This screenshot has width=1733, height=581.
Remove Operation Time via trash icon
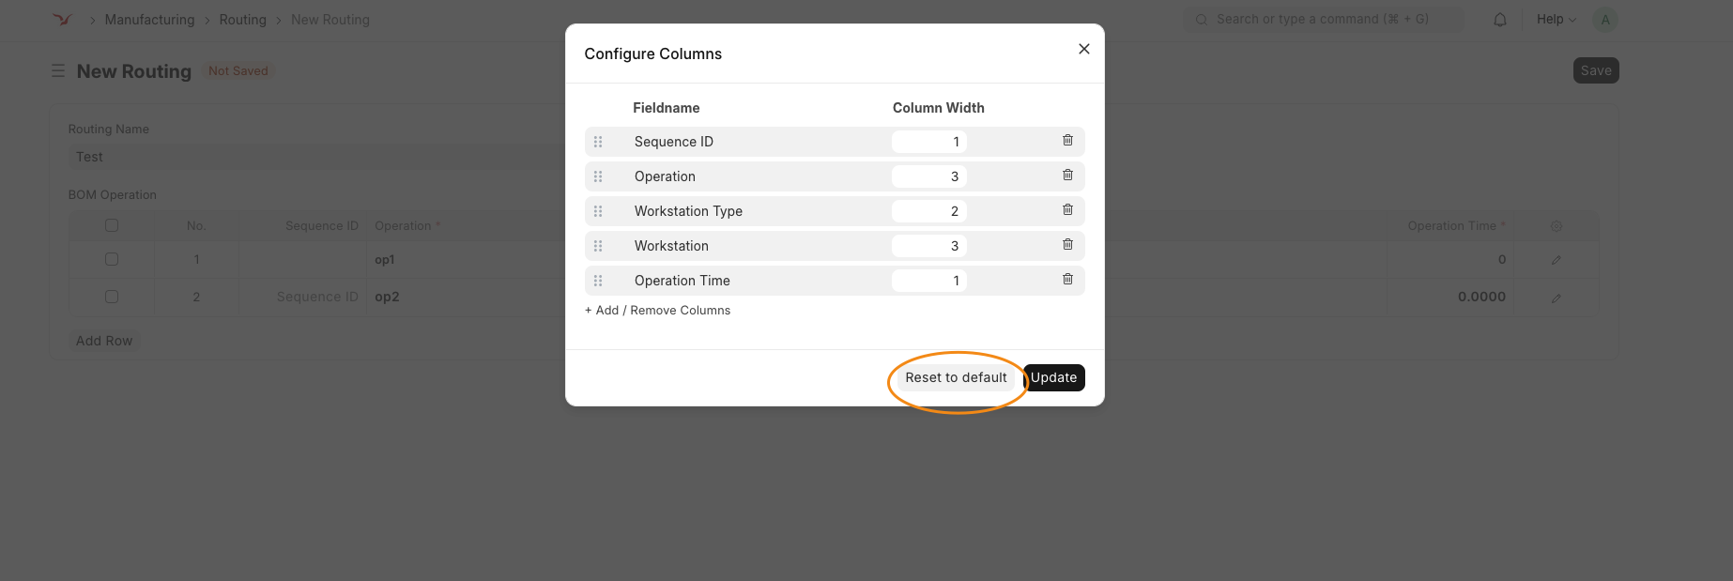coord(1067,279)
